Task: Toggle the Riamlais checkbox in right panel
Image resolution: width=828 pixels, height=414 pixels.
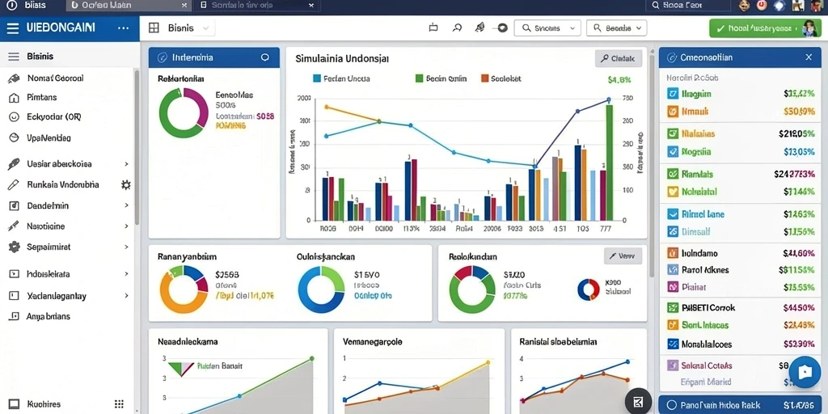Action: (x=673, y=173)
